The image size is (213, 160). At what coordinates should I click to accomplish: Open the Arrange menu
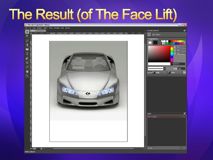coord(39,28)
